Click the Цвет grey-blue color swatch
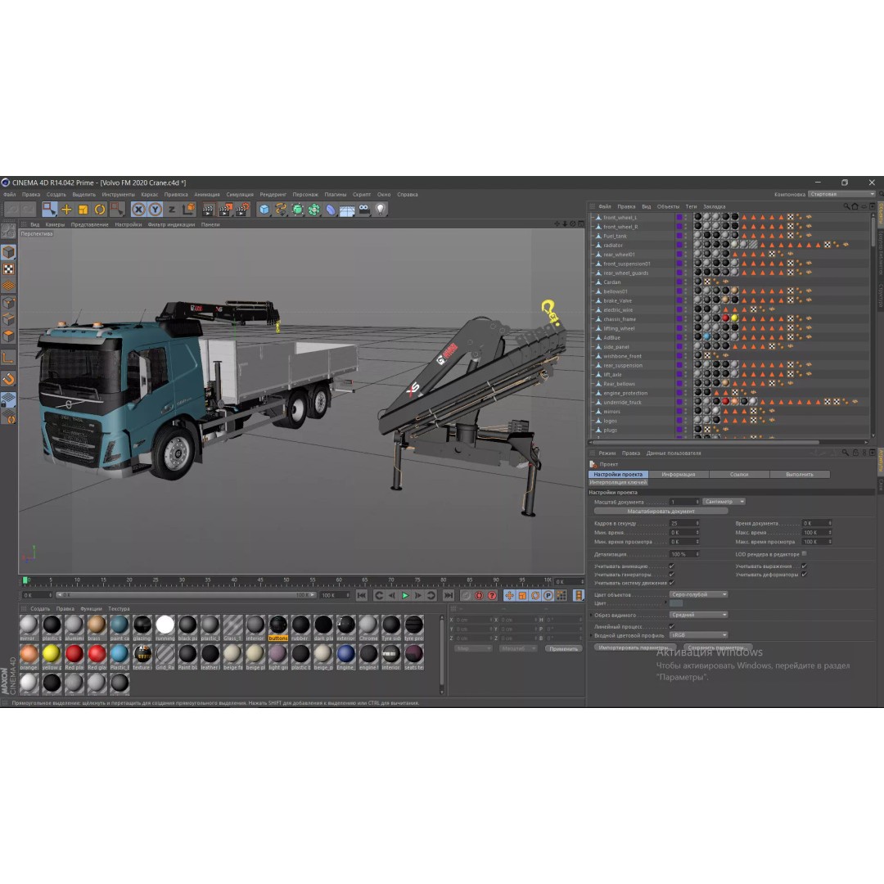Screen dimensions: 884x884 (x=676, y=603)
